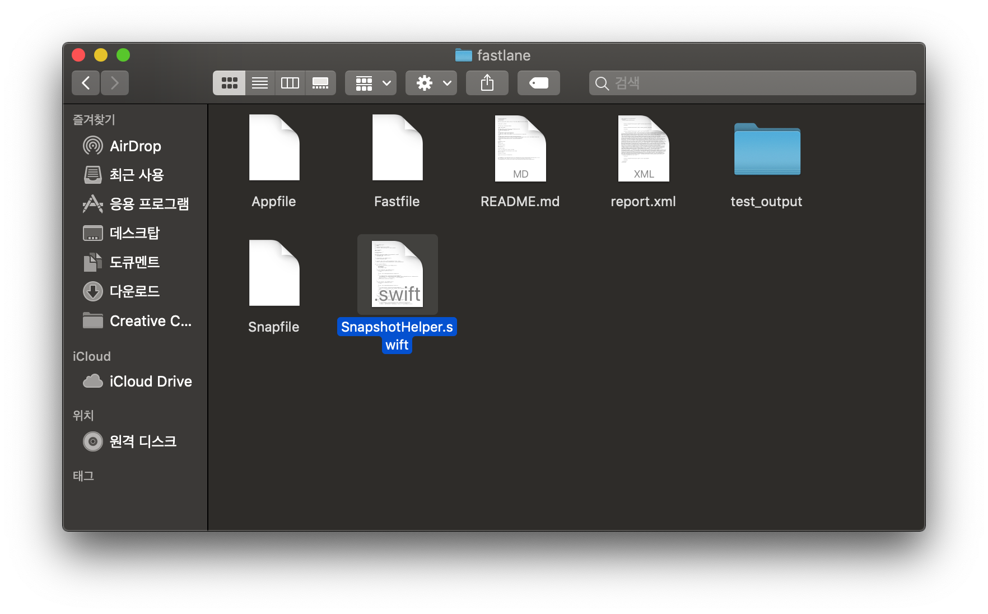Open the gear action menu
The height and width of the screenshot is (614, 988).
coord(431,83)
